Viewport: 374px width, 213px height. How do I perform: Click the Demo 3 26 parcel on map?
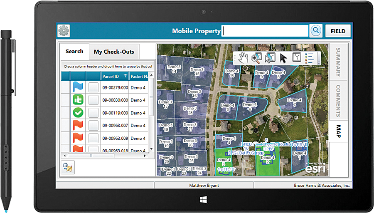point(190,143)
